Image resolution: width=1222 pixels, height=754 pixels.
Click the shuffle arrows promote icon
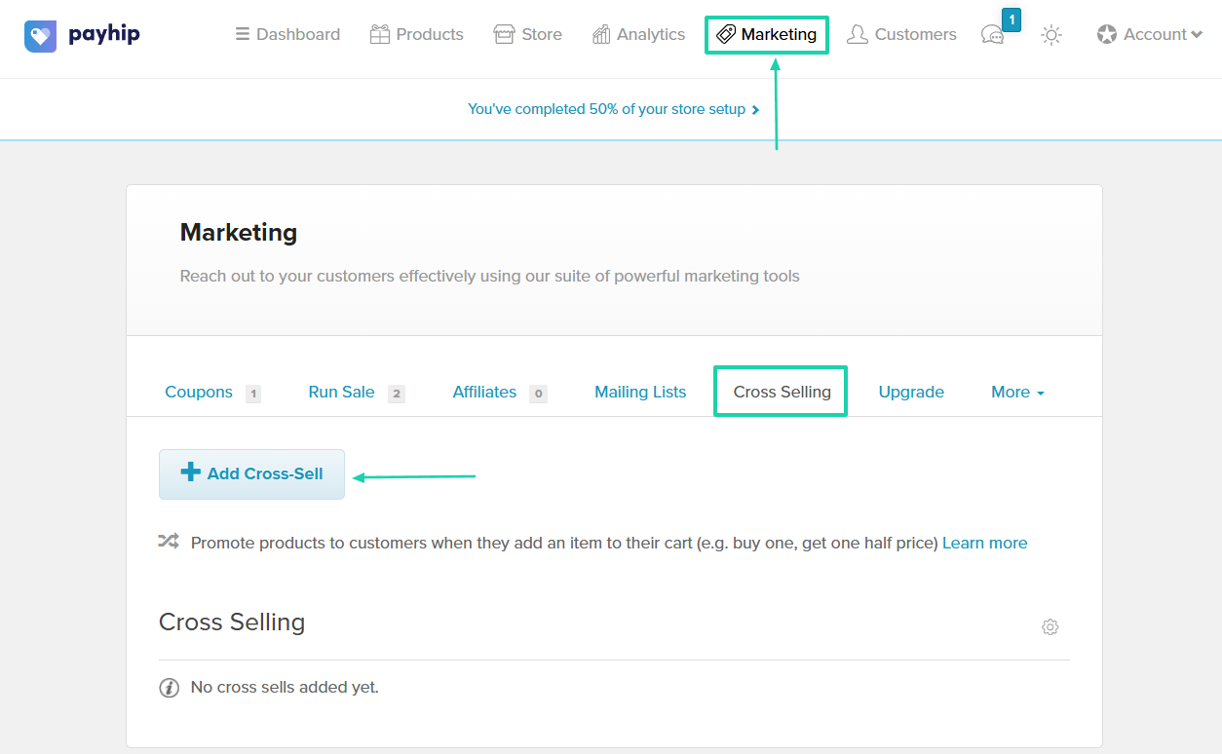pyautogui.click(x=169, y=541)
